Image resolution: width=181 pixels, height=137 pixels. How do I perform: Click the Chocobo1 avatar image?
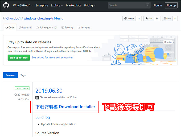point(37,98)
